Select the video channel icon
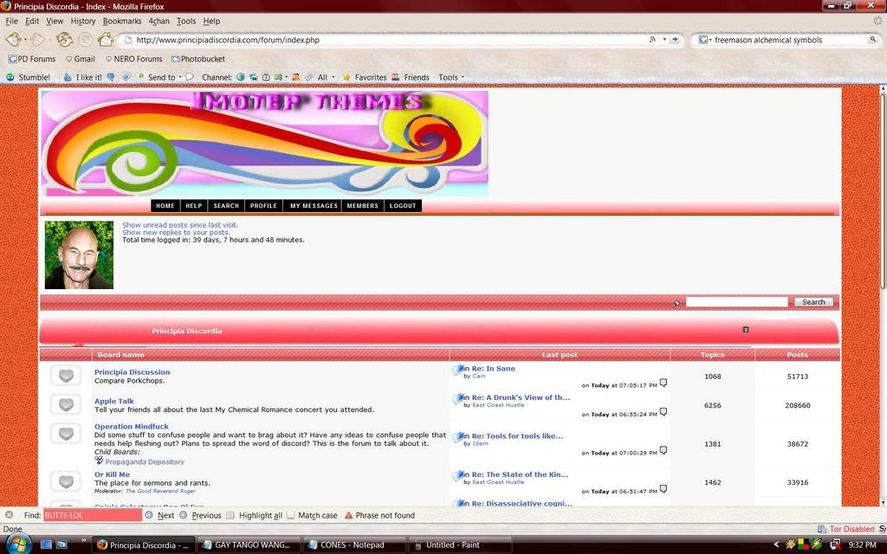Image resolution: width=887 pixels, height=554 pixels. click(265, 77)
